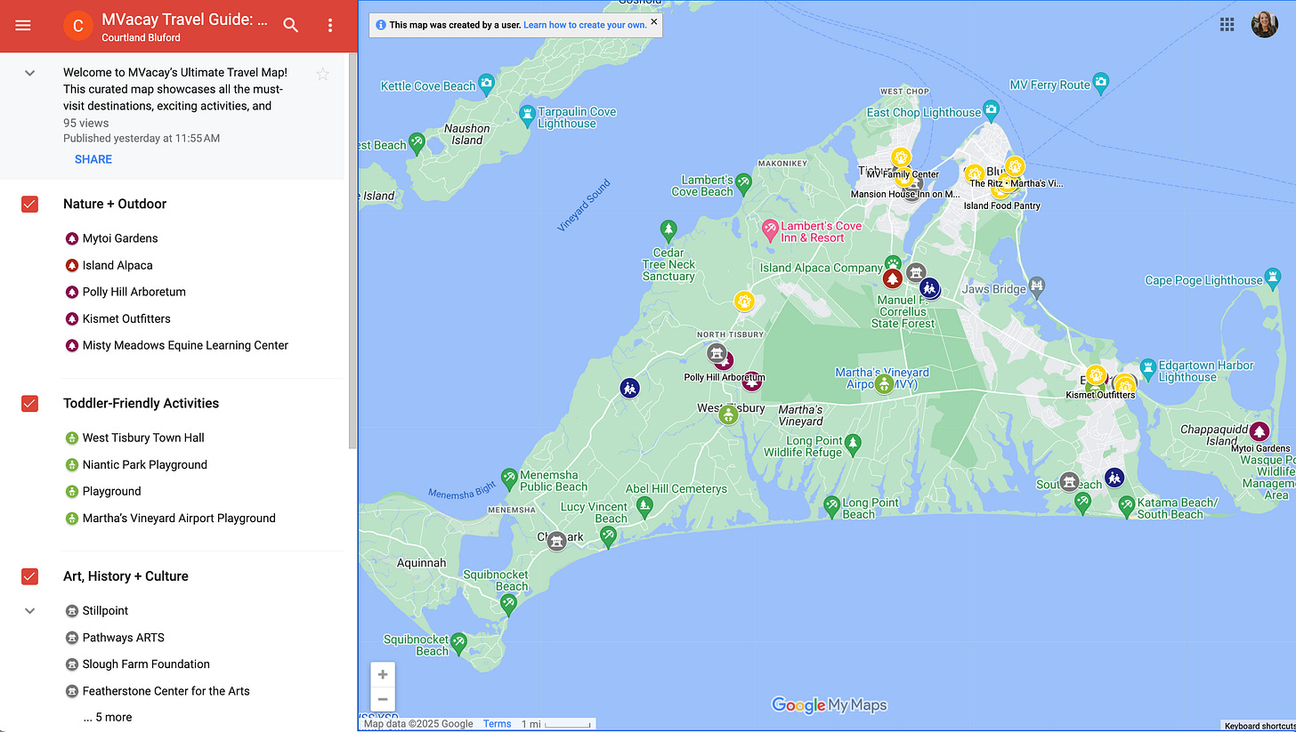Zoom out with the minus button
The height and width of the screenshot is (732, 1296).
(383, 699)
